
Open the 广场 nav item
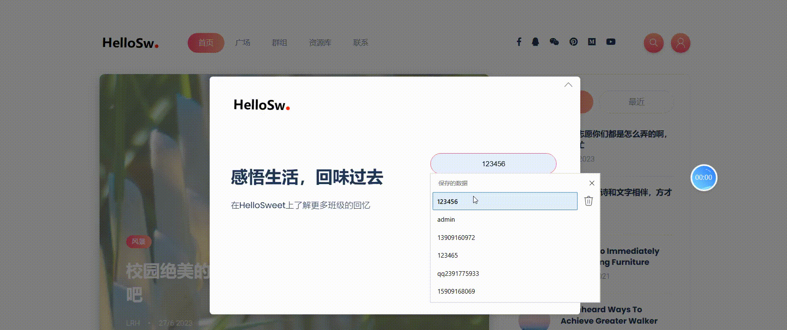coord(243,43)
